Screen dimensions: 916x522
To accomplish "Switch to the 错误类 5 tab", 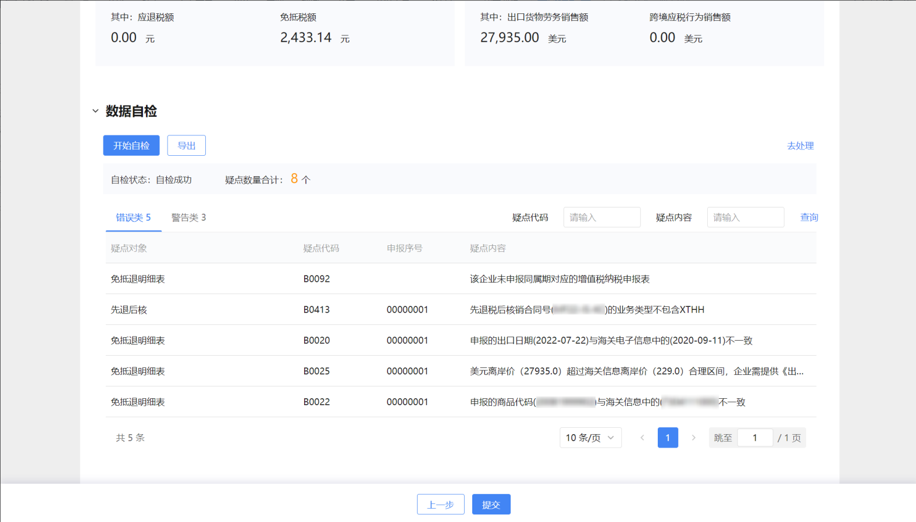I will coord(133,217).
